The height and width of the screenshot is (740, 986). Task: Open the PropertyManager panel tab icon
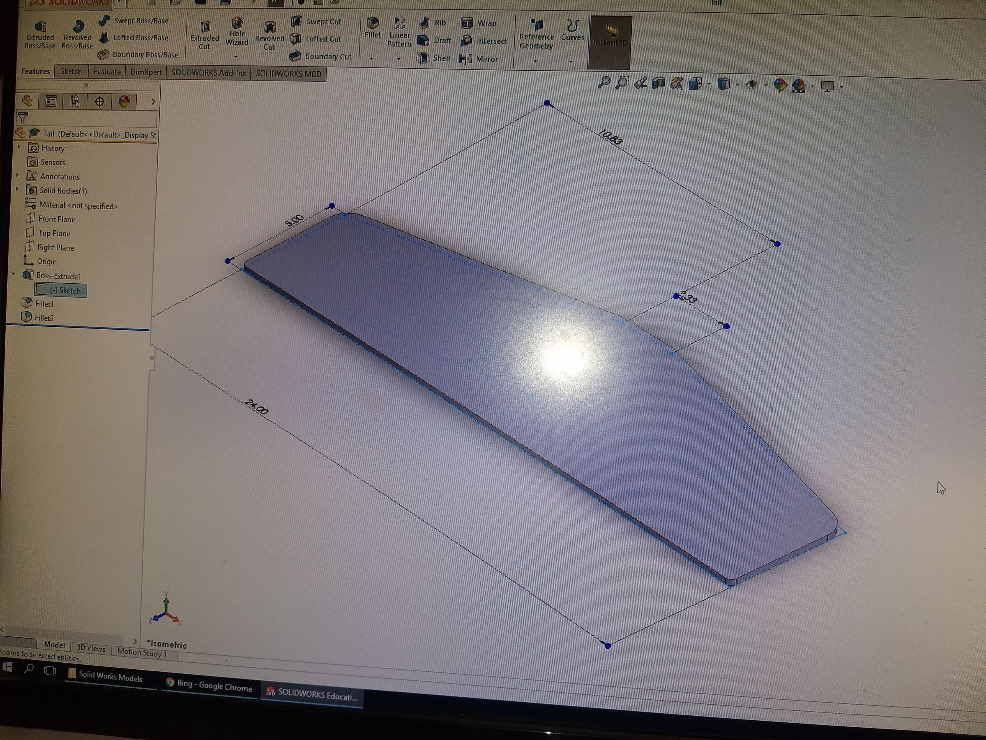(x=51, y=102)
